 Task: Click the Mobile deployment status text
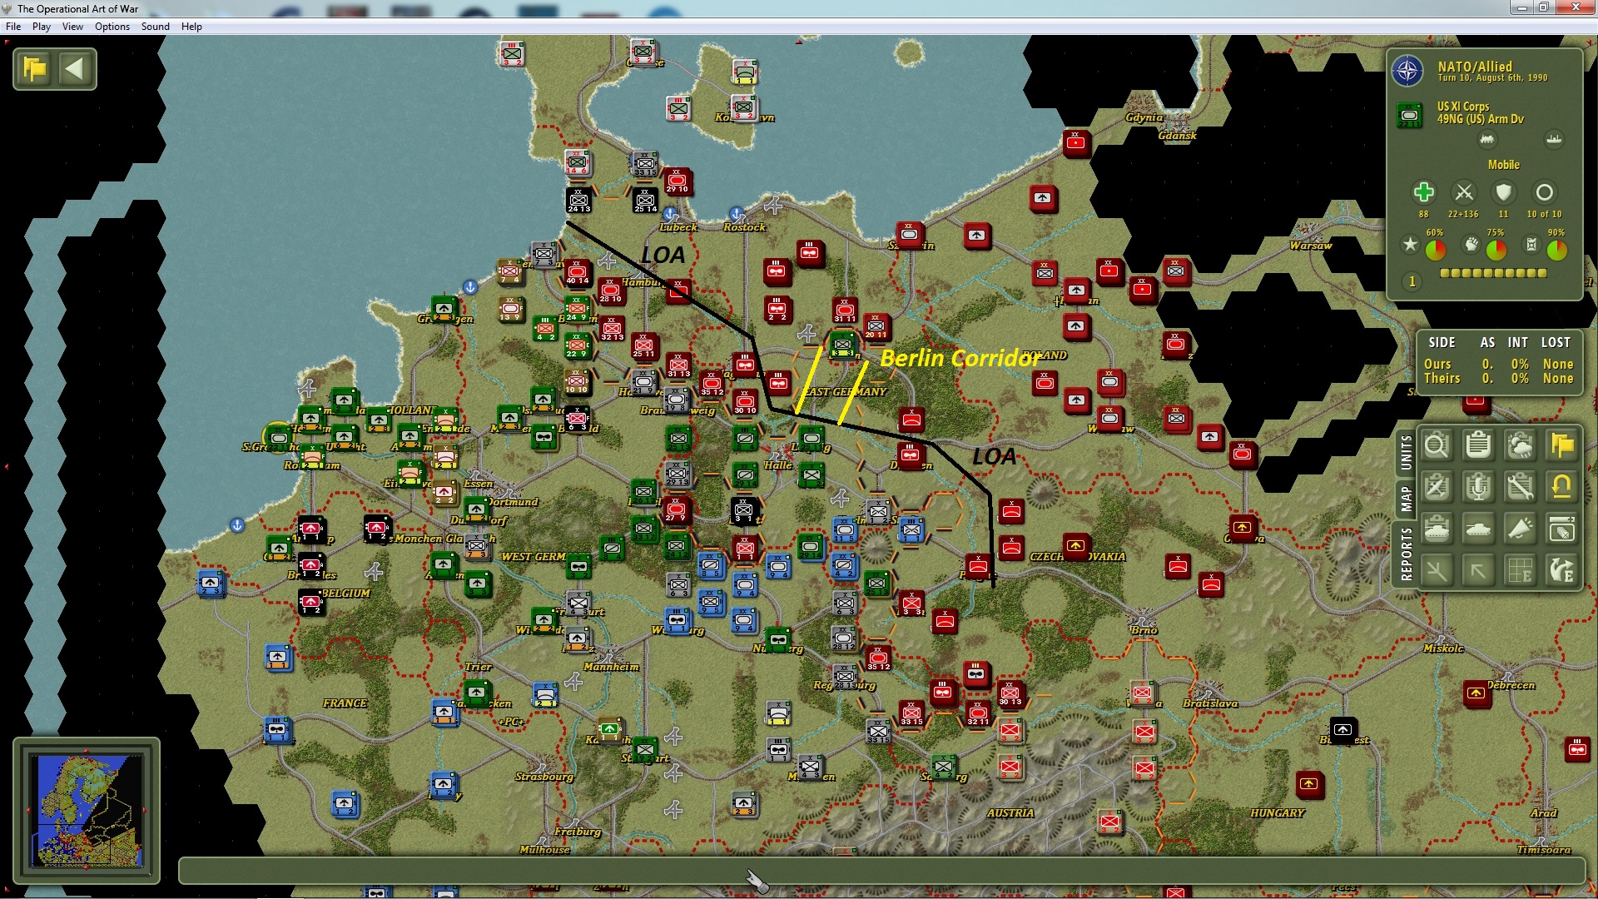point(1503,165)
